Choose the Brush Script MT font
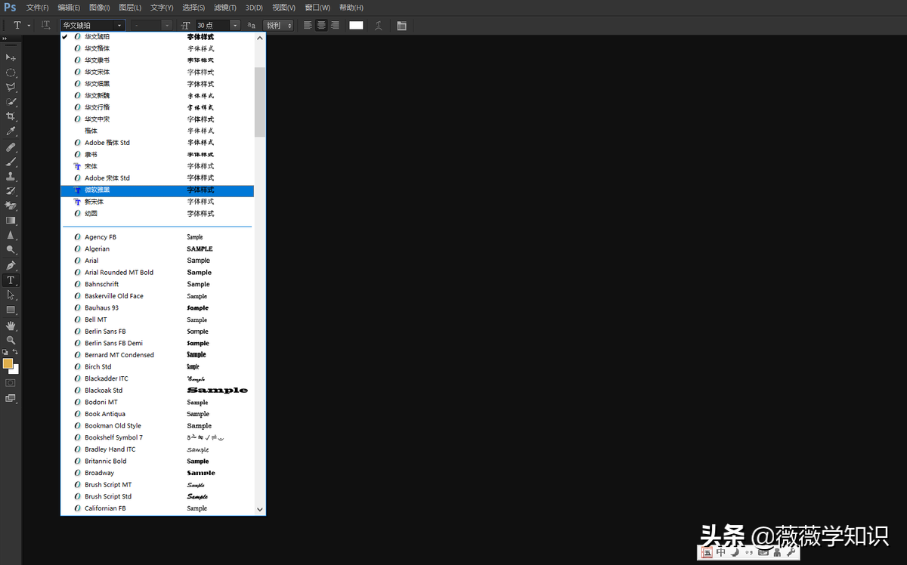 tap(157, 485)
